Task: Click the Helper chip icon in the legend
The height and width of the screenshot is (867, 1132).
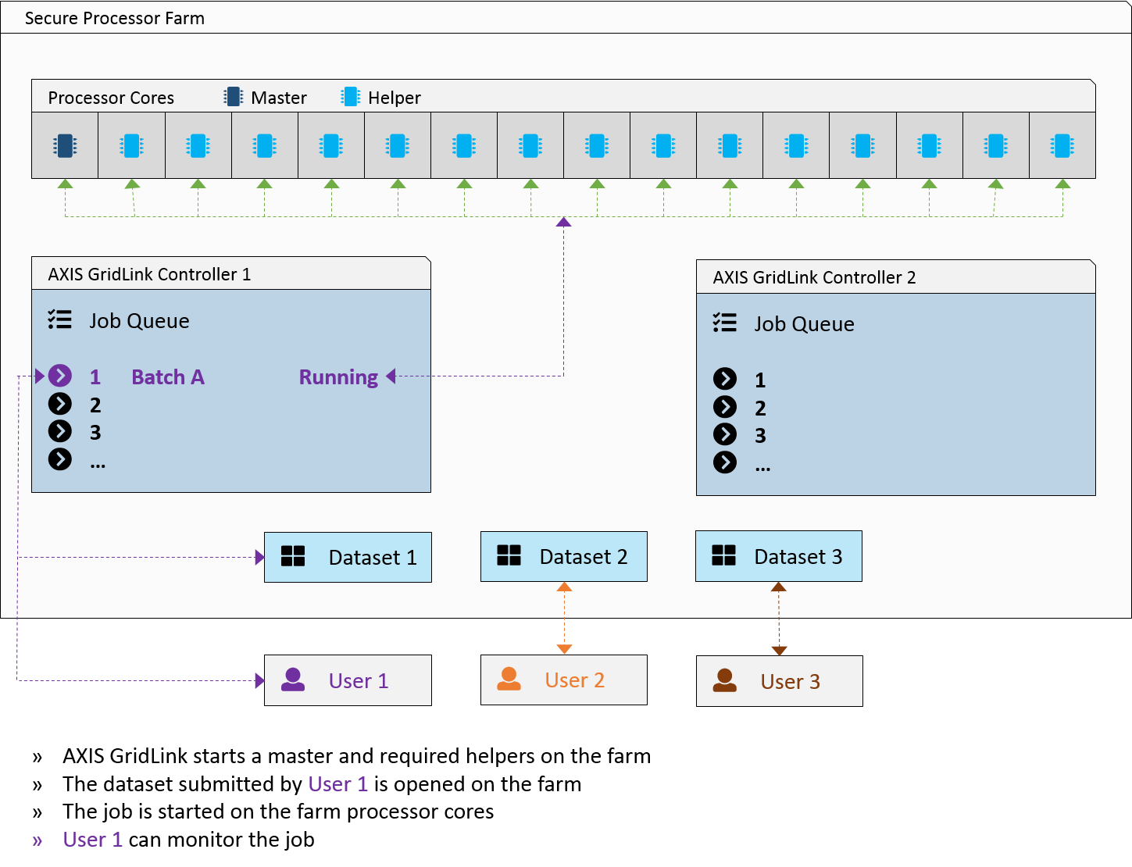Action: [x=351, y=97]
